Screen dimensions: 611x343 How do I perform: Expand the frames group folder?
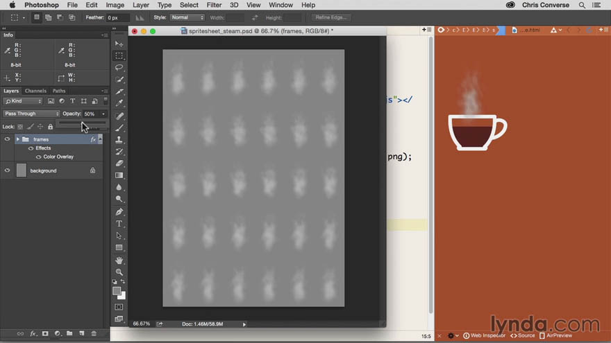click(x=18, y=139)
